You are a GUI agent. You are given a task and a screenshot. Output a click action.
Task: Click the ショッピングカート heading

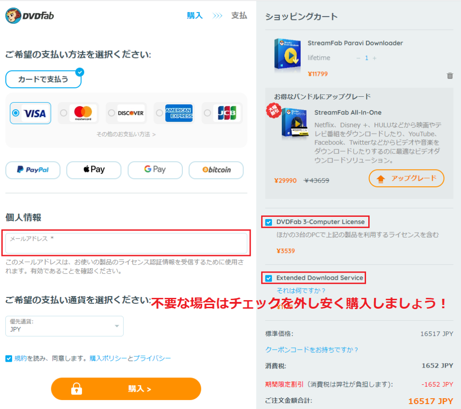[x=301, y=17]
